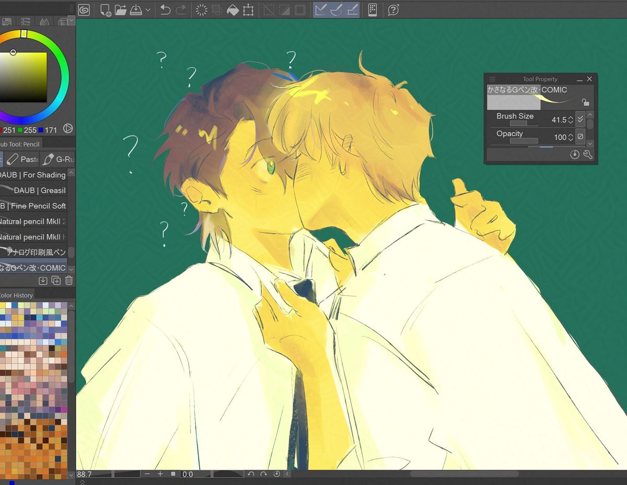Viewport: 627px width, 485px height.
Task: Click the Clear (spinner) icon
Action: 201,9
